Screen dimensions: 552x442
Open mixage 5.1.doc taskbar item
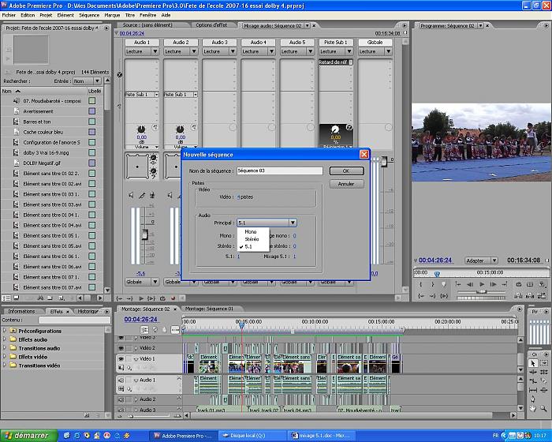pyautogui.click(x=322, y=436)
